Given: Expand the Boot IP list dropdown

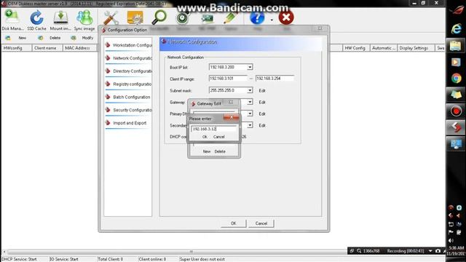Looking at the screenshot, I should 250,68.
